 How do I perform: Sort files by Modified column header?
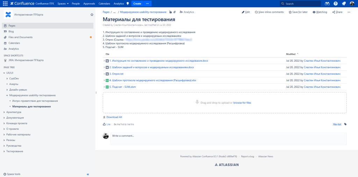click(x=291, y=54)
